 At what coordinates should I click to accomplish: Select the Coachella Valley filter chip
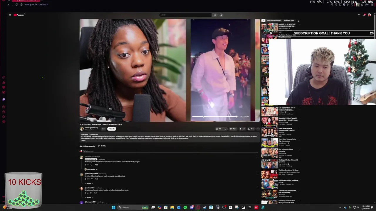pyautogui.click(x=289, y=21)
